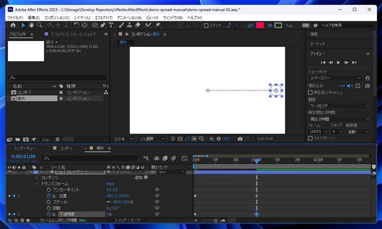The height and width of the screenshot is (229, 382).
Task: Click the position expression pick whip spiral
Action: (157, 195)
